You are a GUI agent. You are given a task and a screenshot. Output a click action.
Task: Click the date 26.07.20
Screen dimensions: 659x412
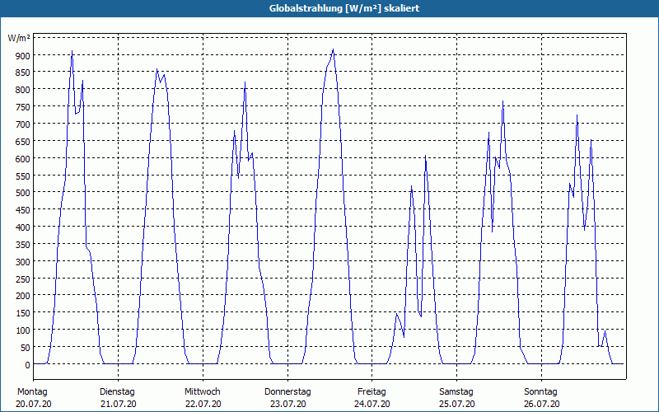[542, 404]
